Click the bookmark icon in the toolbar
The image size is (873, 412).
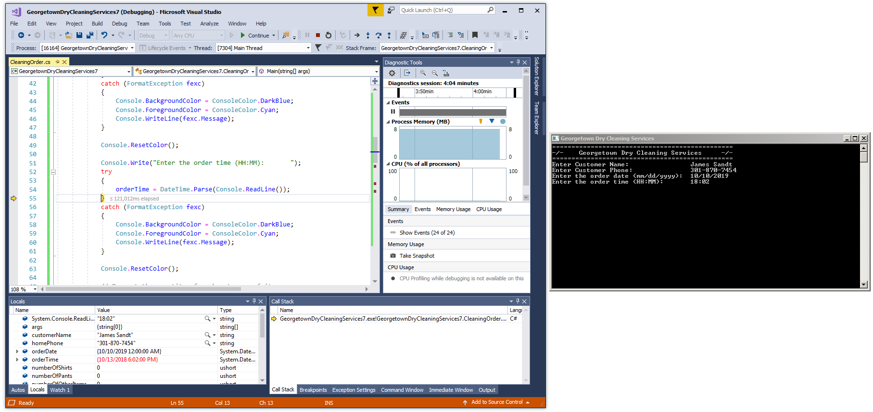(475, 35)
